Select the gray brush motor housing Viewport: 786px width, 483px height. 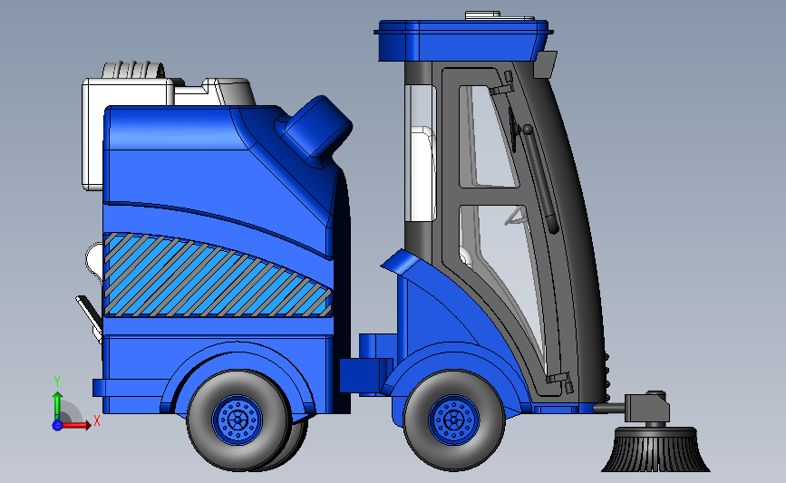tap(649, 407)
